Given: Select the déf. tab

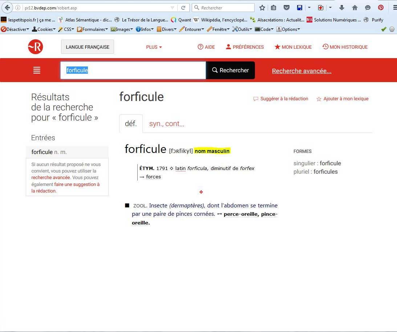Looking at the screenshot, I should pyautogui.click(x=131, y=124).
